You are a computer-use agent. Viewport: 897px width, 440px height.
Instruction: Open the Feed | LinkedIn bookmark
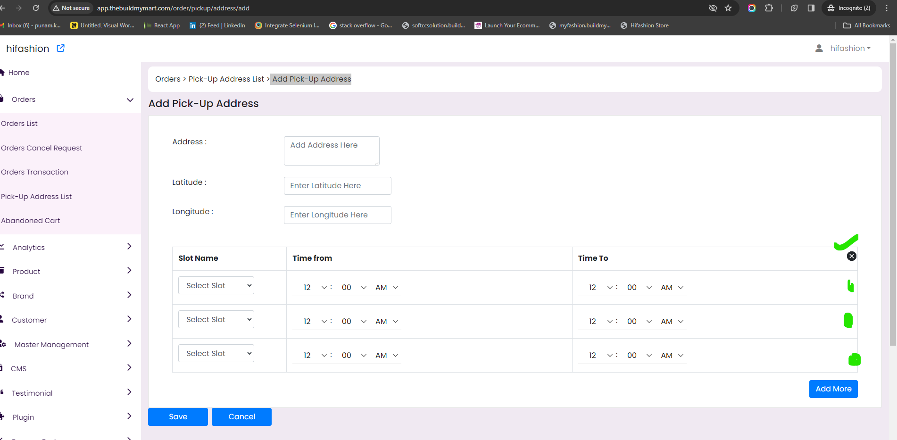217,25
